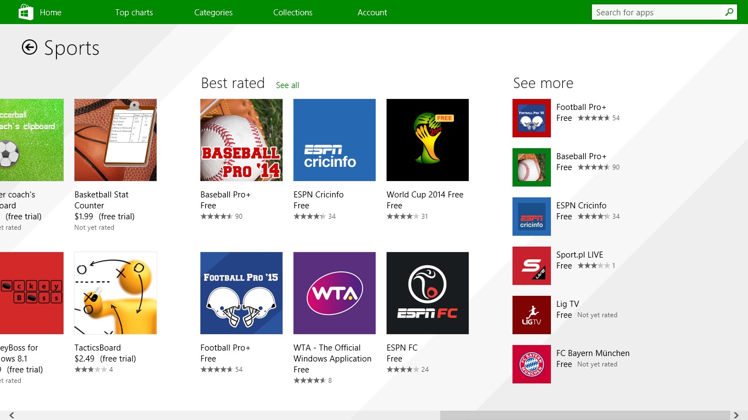This screenshot has height=420, width=748.
Task: Click Football Pro+ name in See more
Action: click(582, 107)
